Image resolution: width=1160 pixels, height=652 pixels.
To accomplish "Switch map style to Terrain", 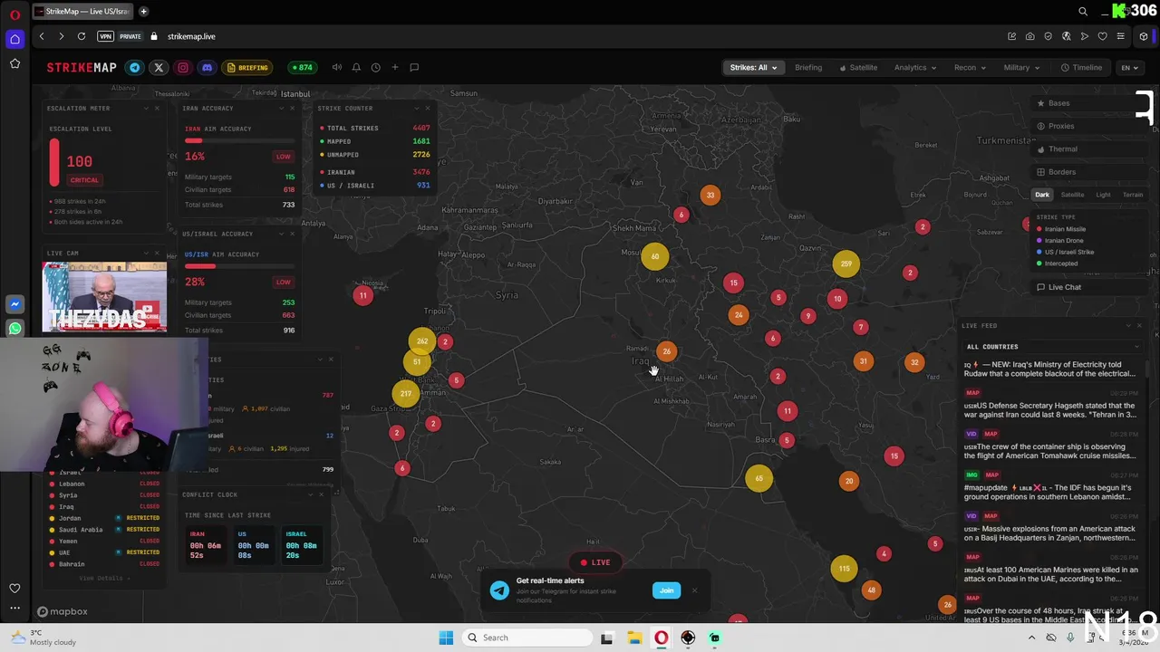I will click(1133, 195).
